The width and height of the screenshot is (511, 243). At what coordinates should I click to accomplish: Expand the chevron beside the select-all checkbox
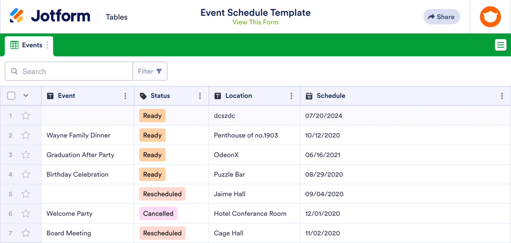[26, 96]
